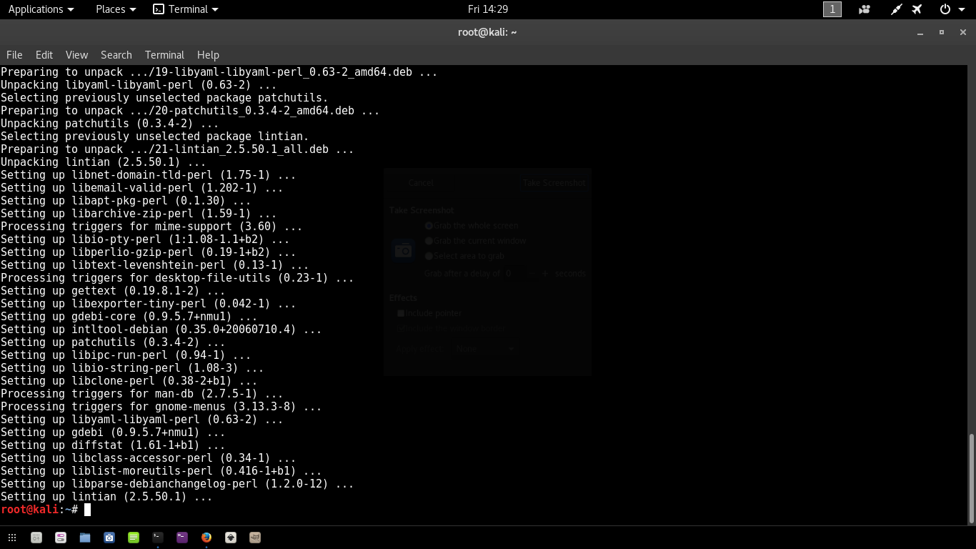The image size is (976, 549).
Task: Open the Search menu in the terminal
Action: pos(116,55)
